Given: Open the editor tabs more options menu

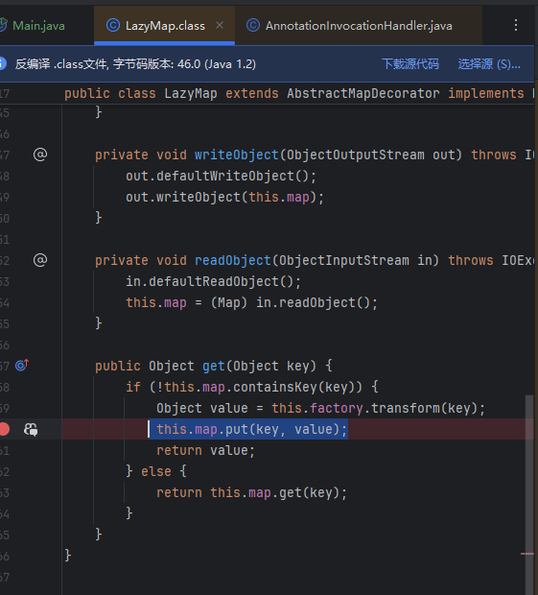Looking at the screenshot, I should [x=516, y=25].
